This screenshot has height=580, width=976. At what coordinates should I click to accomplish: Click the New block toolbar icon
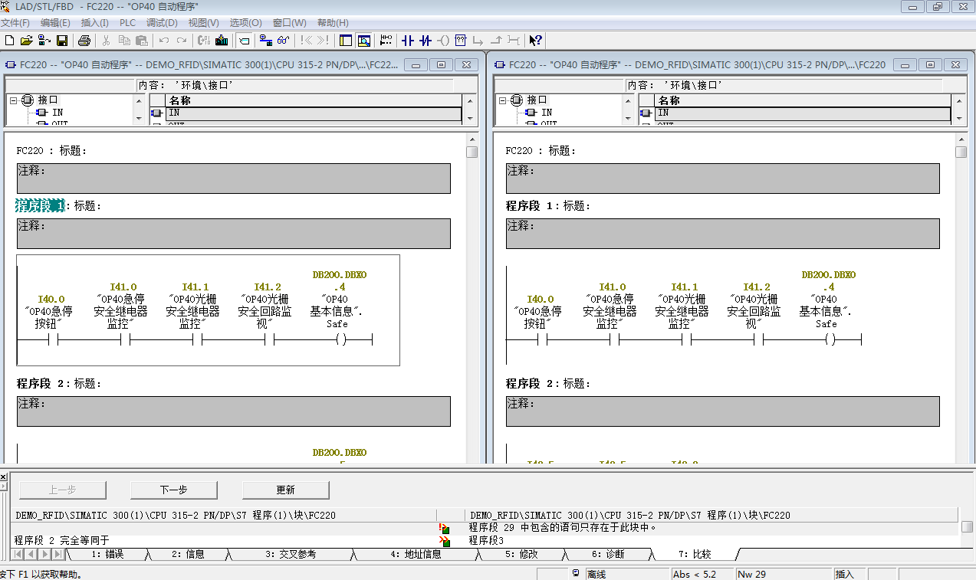[9, 40]
